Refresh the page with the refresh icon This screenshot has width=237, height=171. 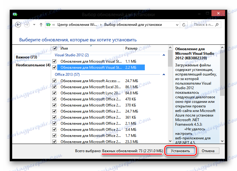click(184, 25)
